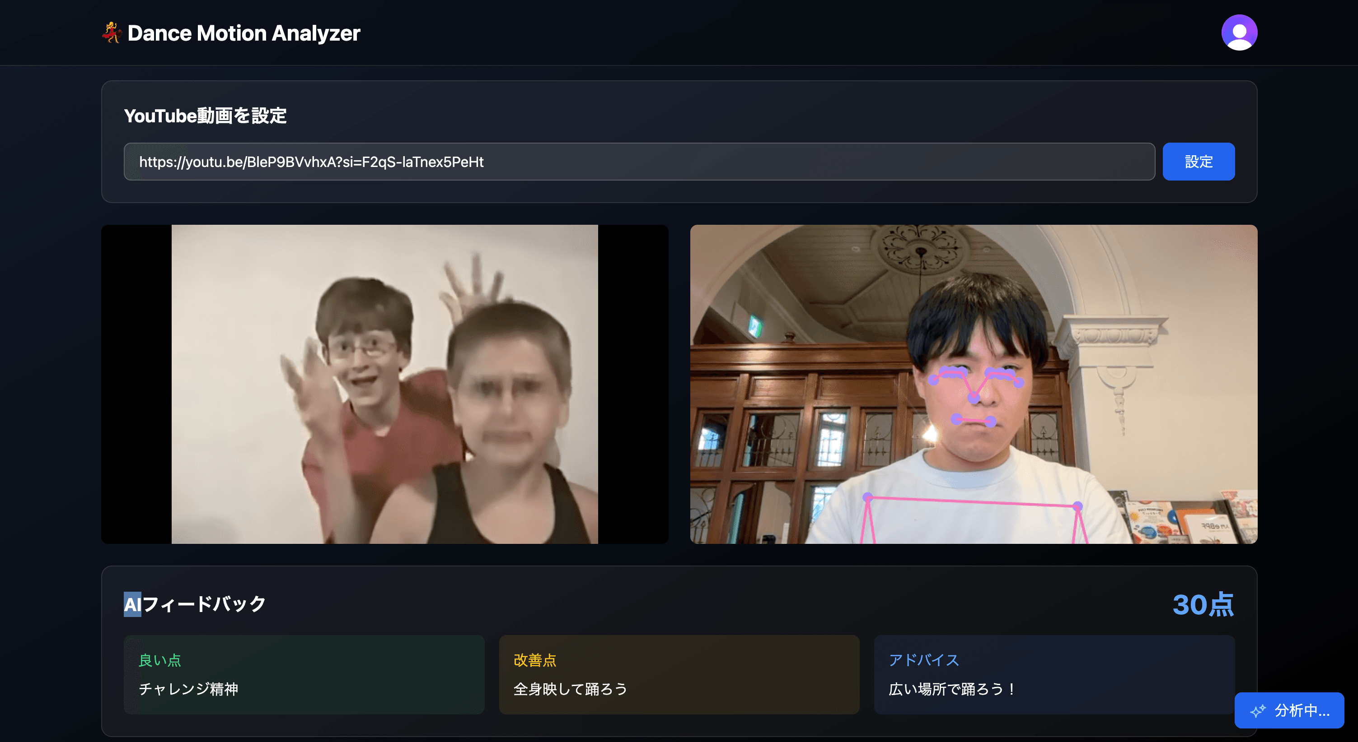Click the アドバイス label
The image size is (1358, 742).
[923, 660]
